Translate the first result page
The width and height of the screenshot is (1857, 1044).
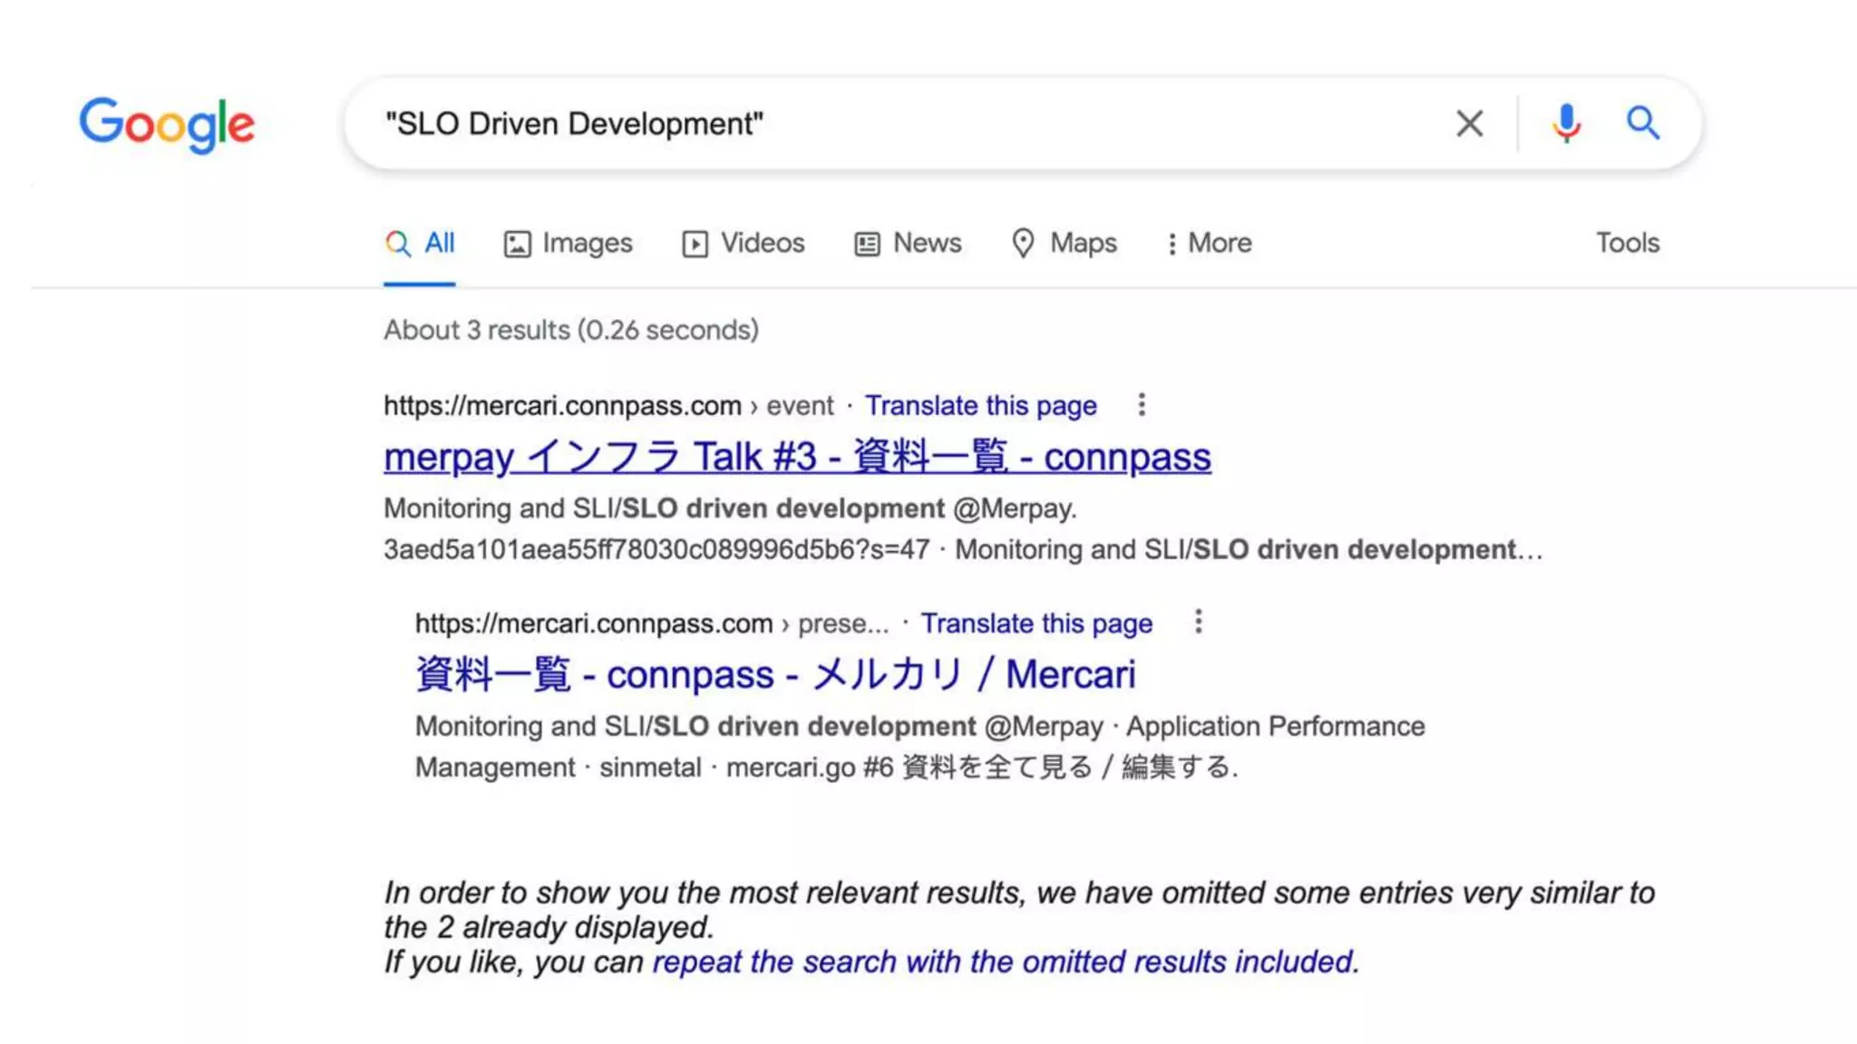(x=980, y=405)
